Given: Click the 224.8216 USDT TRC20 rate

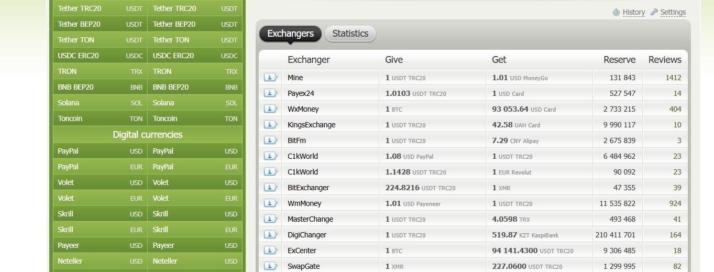Looking at the screenshot, I should (x=420, y=188).
